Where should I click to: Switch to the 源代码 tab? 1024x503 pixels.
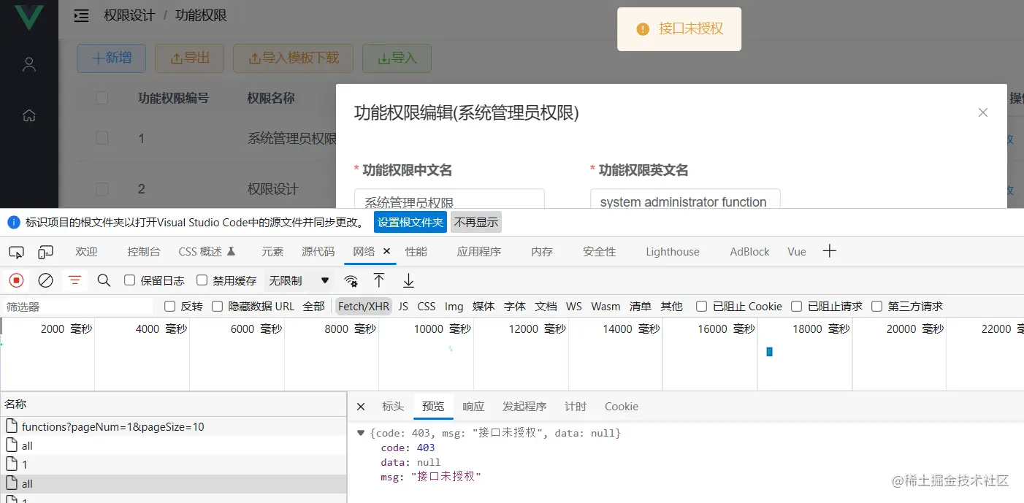(318, 252)
